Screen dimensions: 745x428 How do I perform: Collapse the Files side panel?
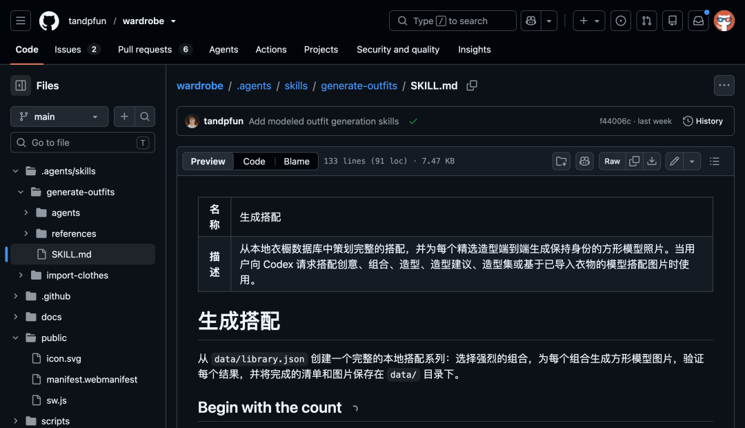21,86
